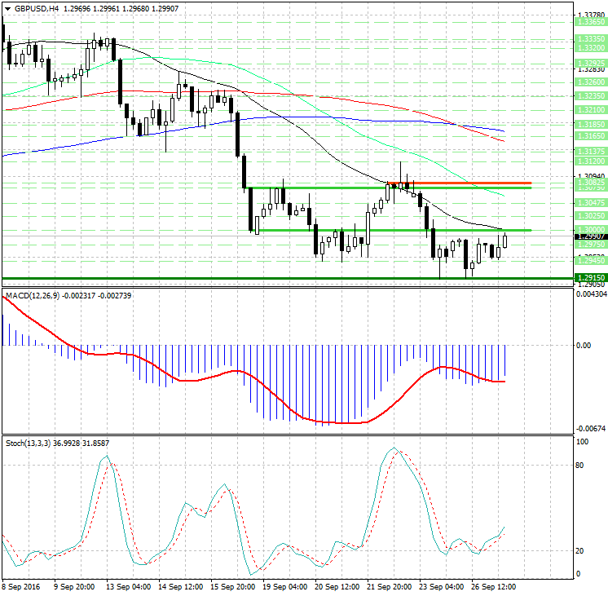608x596 pixels.
Task: Click the most recent candlestick on price chart
Action: coord(505,241)
